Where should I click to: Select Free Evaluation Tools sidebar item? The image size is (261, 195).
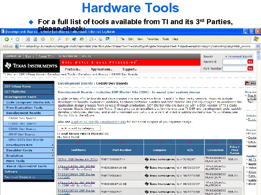point(29,108)
